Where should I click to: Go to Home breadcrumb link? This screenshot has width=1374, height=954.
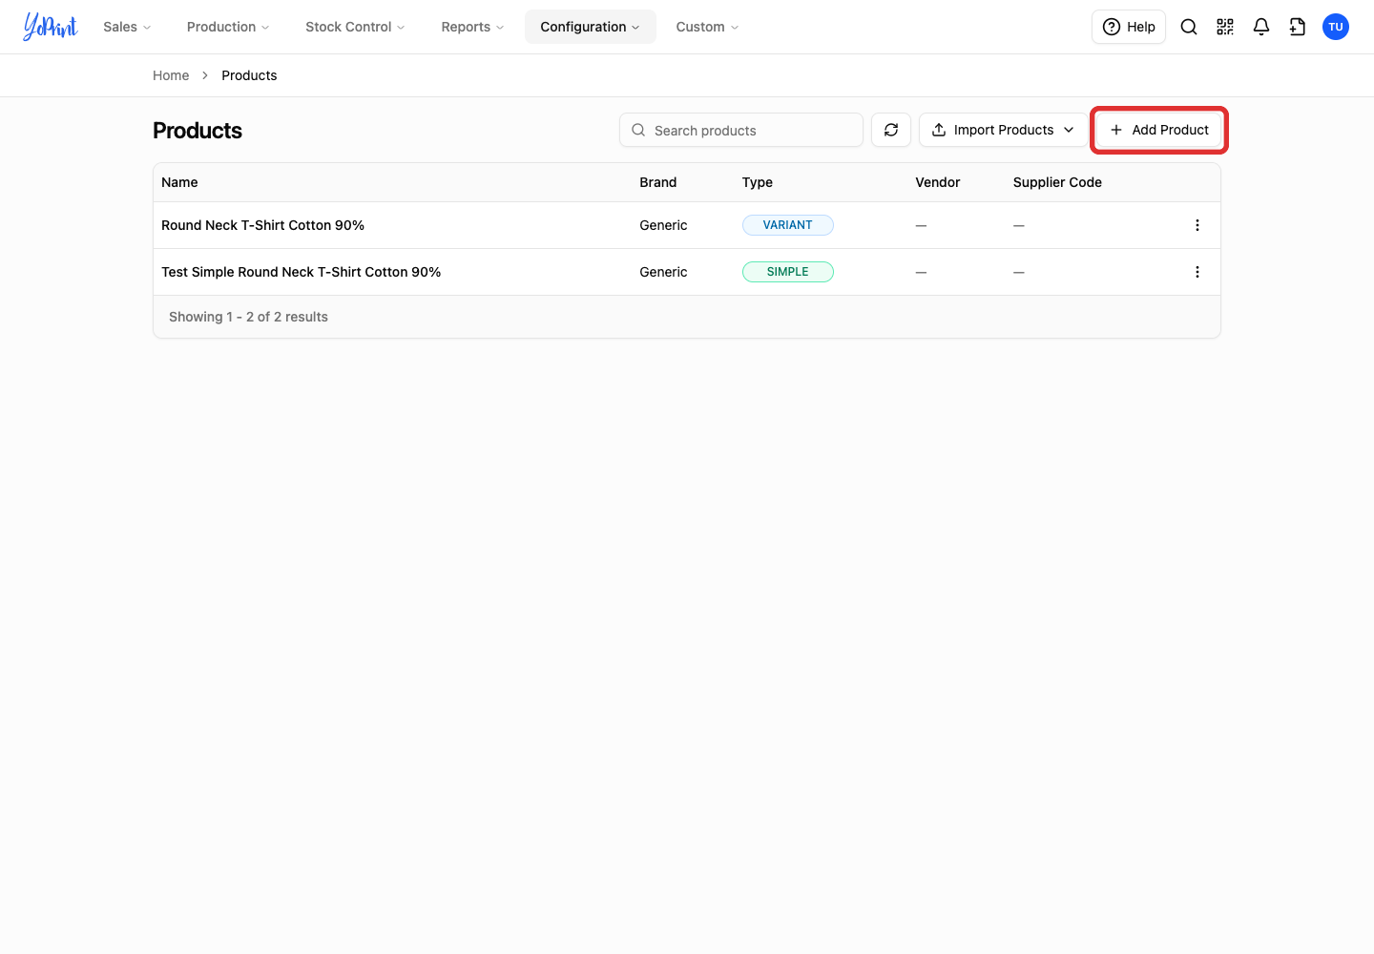(171, 75)
